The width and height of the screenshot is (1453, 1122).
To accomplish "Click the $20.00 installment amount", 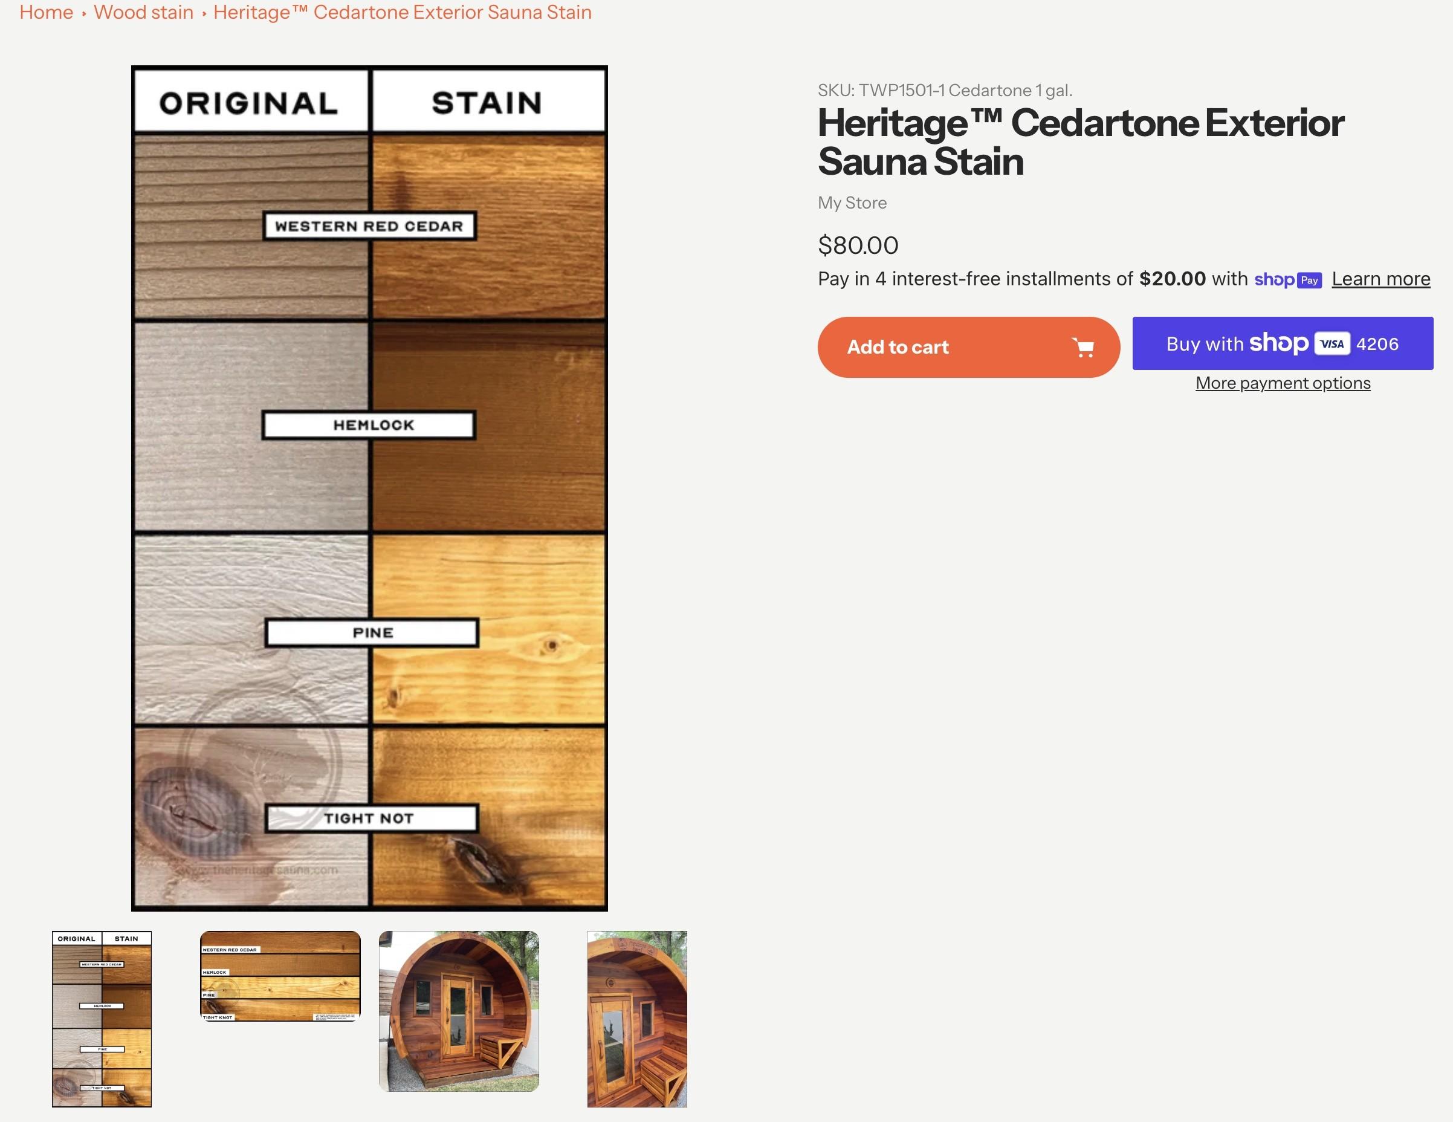I will tap(1171, 279).
